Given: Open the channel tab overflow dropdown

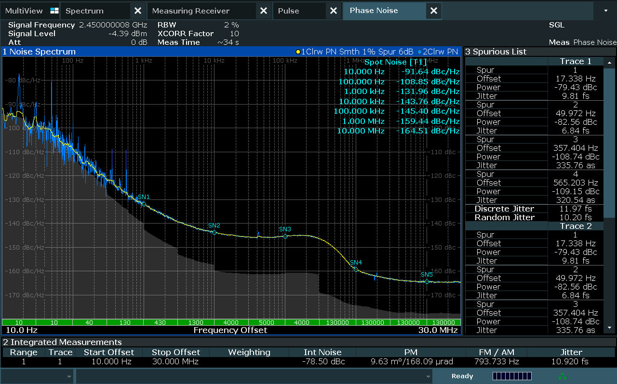Looking at the screenshot, I should (x=606, y=11).
